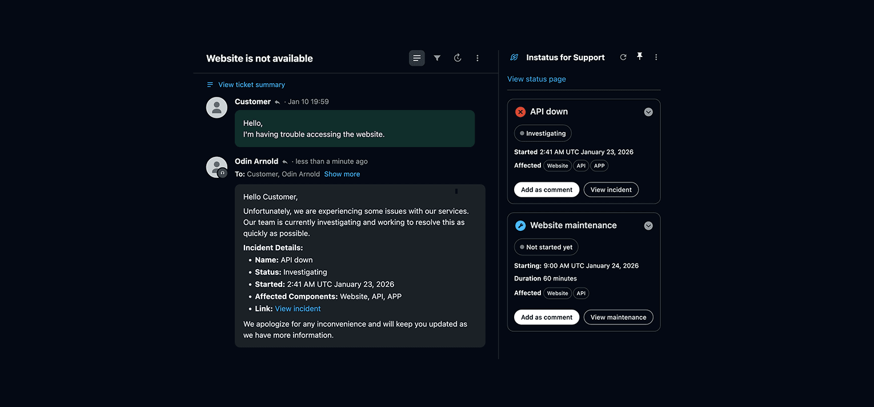Toggle the conversation list view icon

[x=417, y=58]
